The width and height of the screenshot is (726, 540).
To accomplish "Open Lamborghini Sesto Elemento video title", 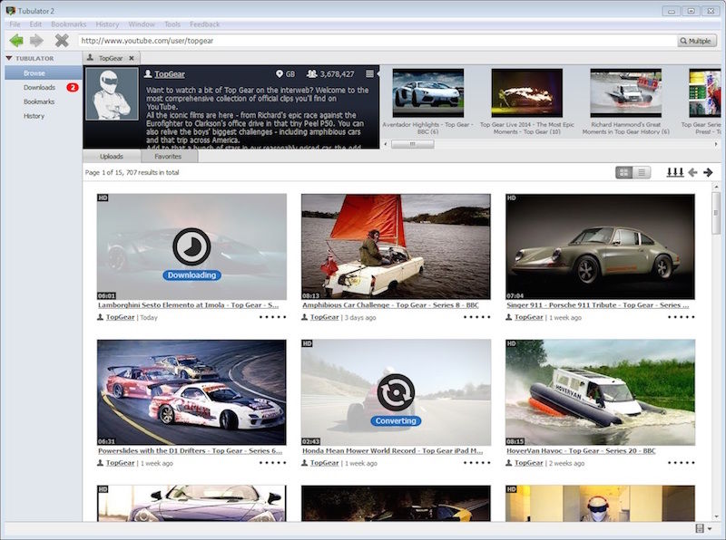I will click(x=189, y=305).
